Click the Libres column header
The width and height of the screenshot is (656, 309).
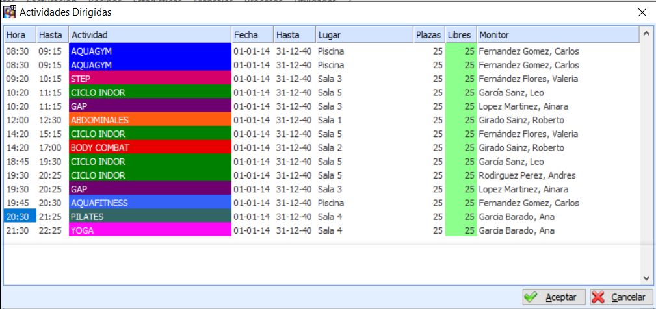coord(461,34)
